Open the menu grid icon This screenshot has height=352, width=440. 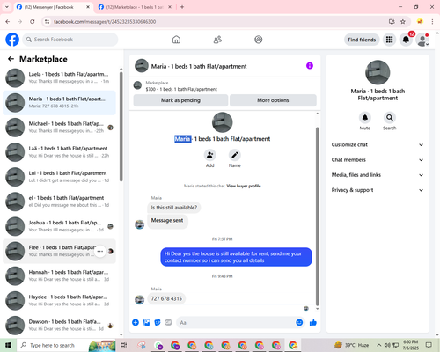tap(389, 40)
